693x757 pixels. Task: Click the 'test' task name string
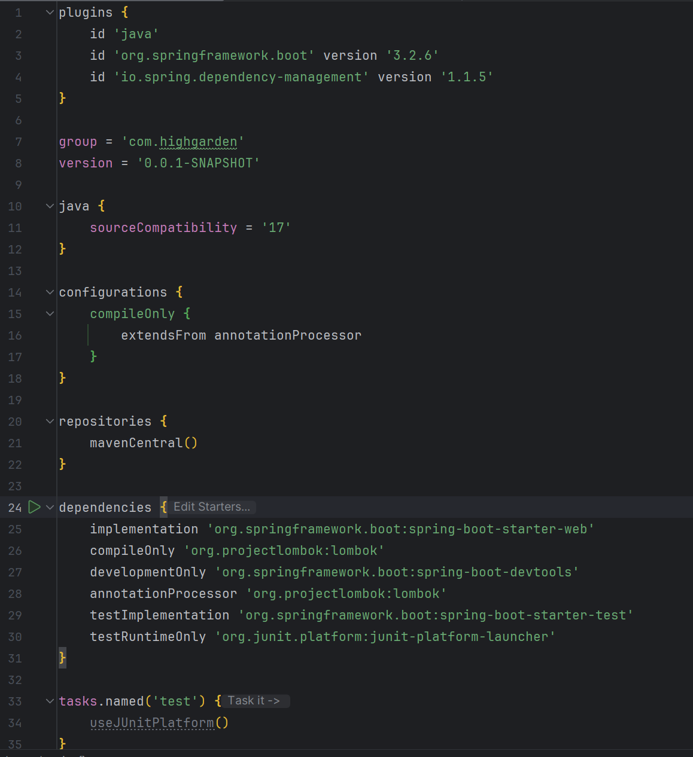point(175,701)
